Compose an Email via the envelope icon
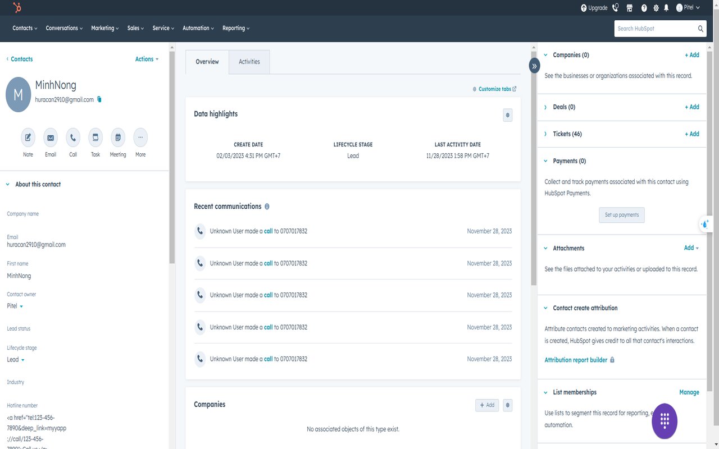The image size is (719, 449). point(51,138)
